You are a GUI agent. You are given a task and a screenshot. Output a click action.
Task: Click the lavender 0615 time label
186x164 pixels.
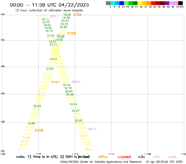76,82
